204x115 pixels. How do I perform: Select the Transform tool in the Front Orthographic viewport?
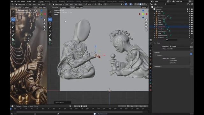click(x=50, y=31)
